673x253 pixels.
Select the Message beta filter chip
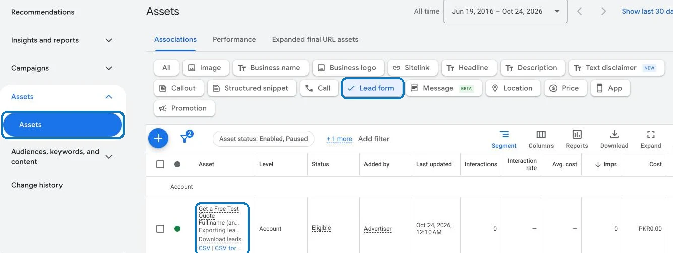click(444, 88)
